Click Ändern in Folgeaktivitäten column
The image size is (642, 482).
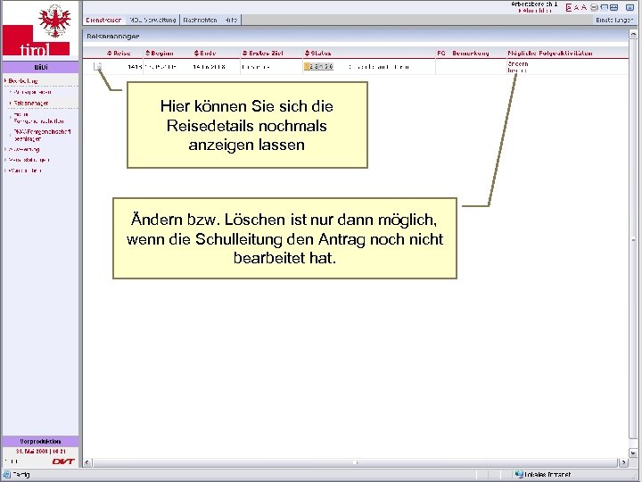[x=518, y=64]
